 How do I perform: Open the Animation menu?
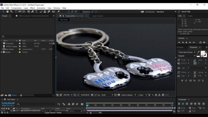coord(41,8)
